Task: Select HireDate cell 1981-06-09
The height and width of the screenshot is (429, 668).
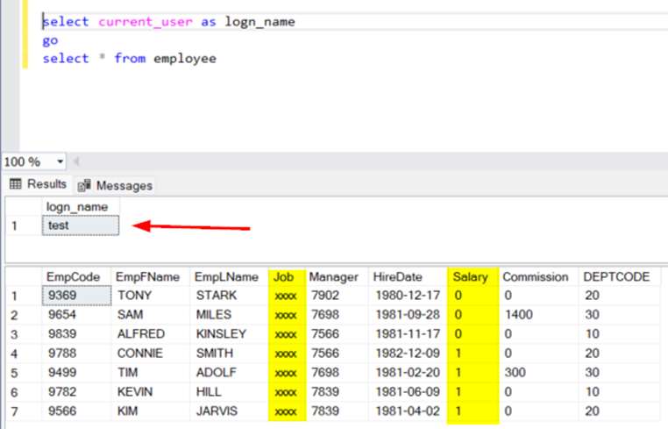Action: pyautogui.click(x=409, y=392)
